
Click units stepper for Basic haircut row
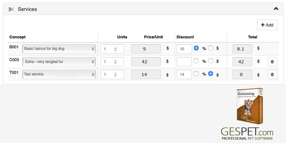[x=115, y=49]
